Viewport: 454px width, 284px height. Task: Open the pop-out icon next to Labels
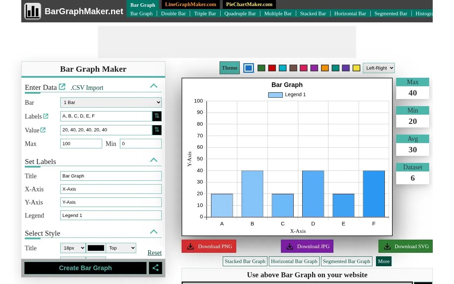(x=46, y=116)
